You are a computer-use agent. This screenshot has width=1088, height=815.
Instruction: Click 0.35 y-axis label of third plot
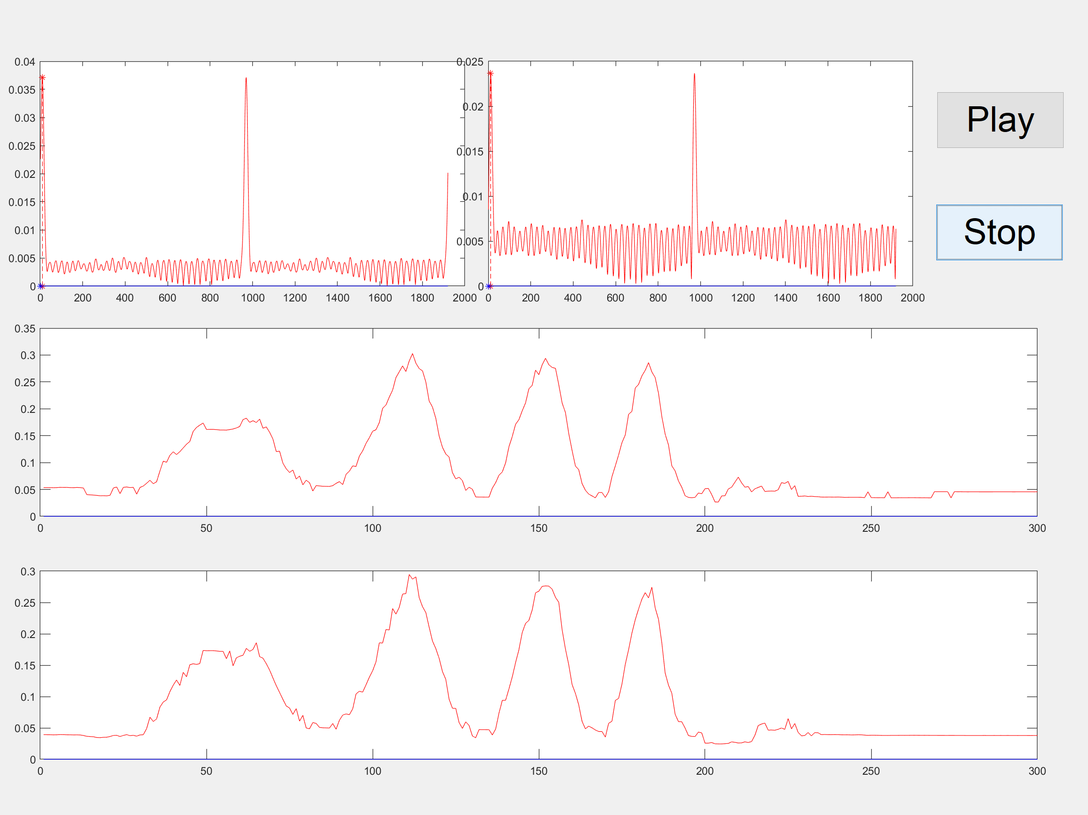point(25,329)
